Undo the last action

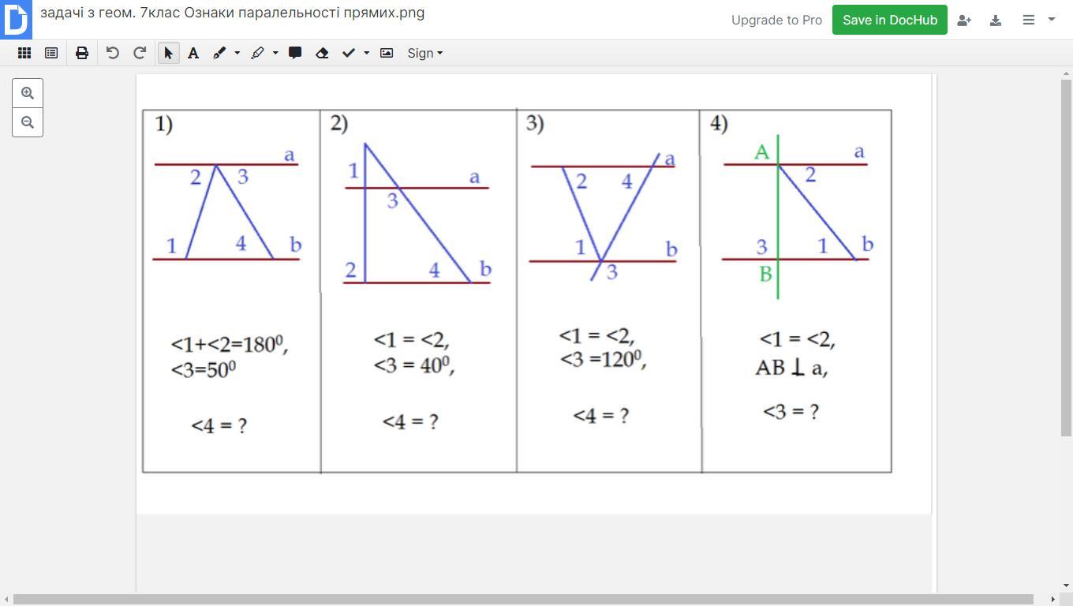[x=113, y=53]
